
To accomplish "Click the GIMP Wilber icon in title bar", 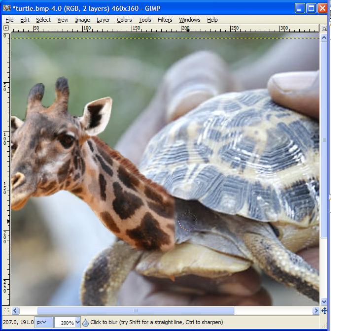I will pyautogui.click(x=7, y=8).
